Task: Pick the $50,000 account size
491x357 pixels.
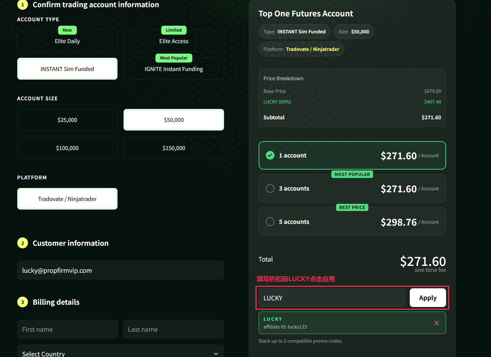Action: pos(174,120)
